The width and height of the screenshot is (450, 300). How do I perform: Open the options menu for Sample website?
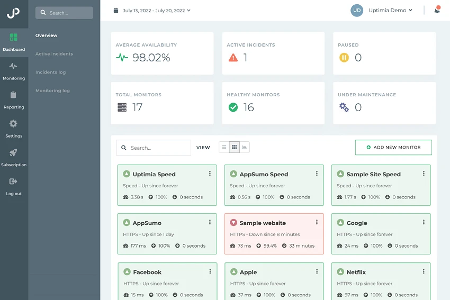[317, 222]
